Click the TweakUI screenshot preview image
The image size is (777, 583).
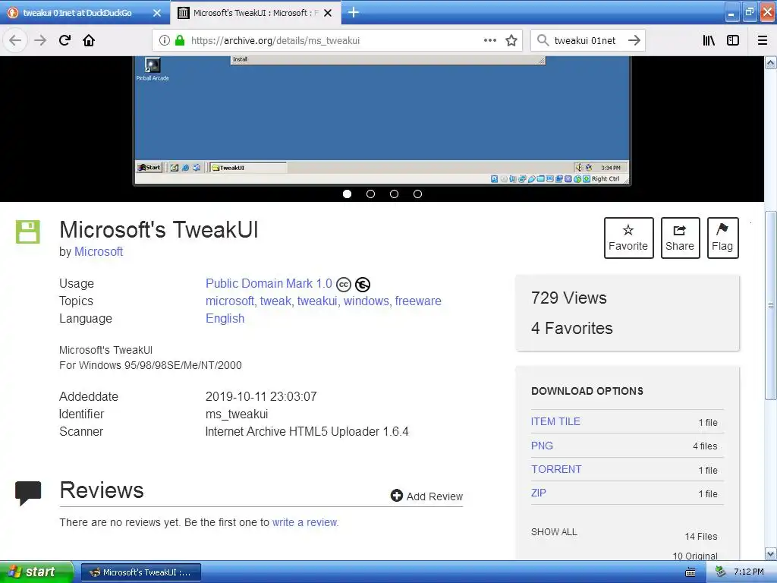382,121
